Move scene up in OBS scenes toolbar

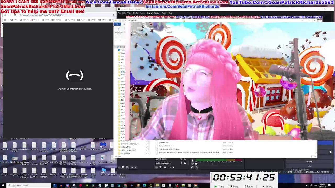[x=132, y=167]
